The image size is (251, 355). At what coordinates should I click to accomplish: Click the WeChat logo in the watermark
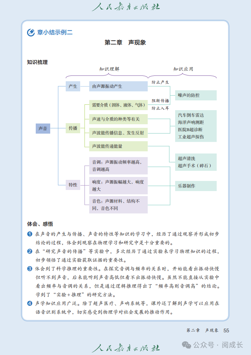(x=186, y=345)
